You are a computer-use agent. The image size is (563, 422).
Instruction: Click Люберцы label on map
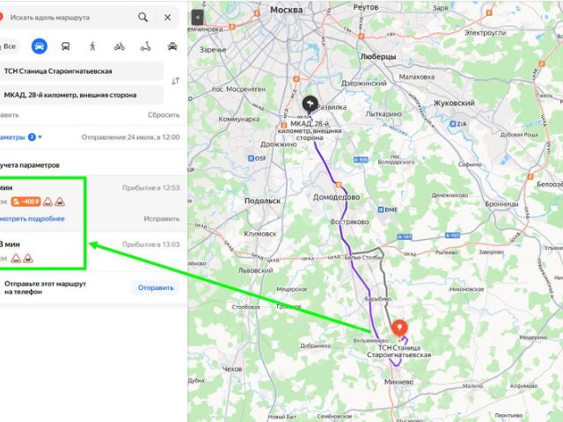coord(378,56)
